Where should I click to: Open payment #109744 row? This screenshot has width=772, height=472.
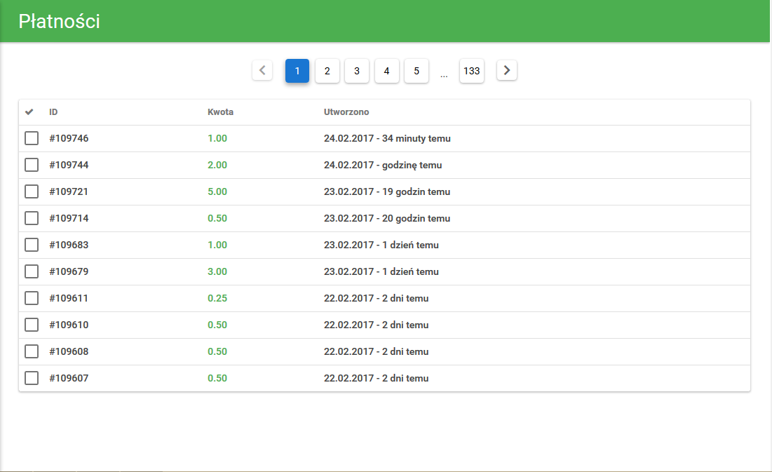pos(69,165)
